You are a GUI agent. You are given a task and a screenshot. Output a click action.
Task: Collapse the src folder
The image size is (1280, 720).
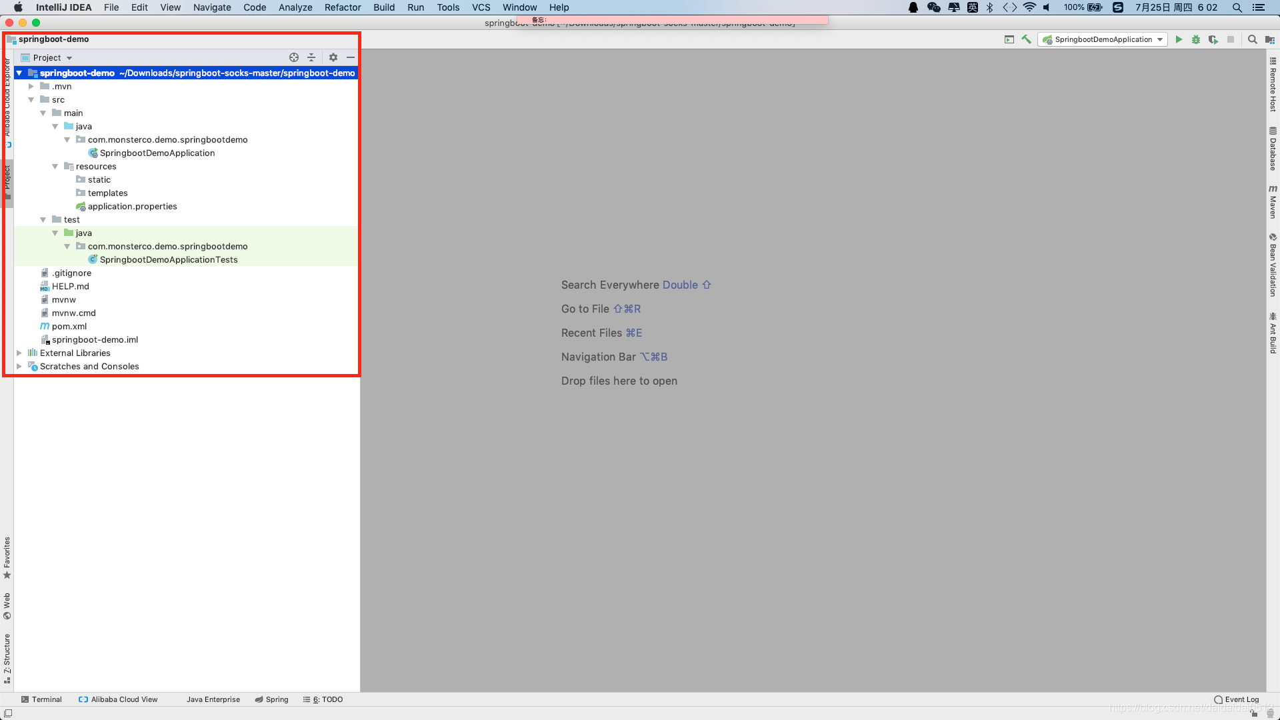[31, 99]
